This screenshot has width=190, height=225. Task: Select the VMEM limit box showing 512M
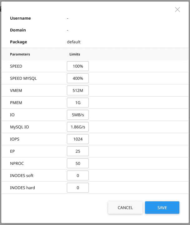(78, 91)
